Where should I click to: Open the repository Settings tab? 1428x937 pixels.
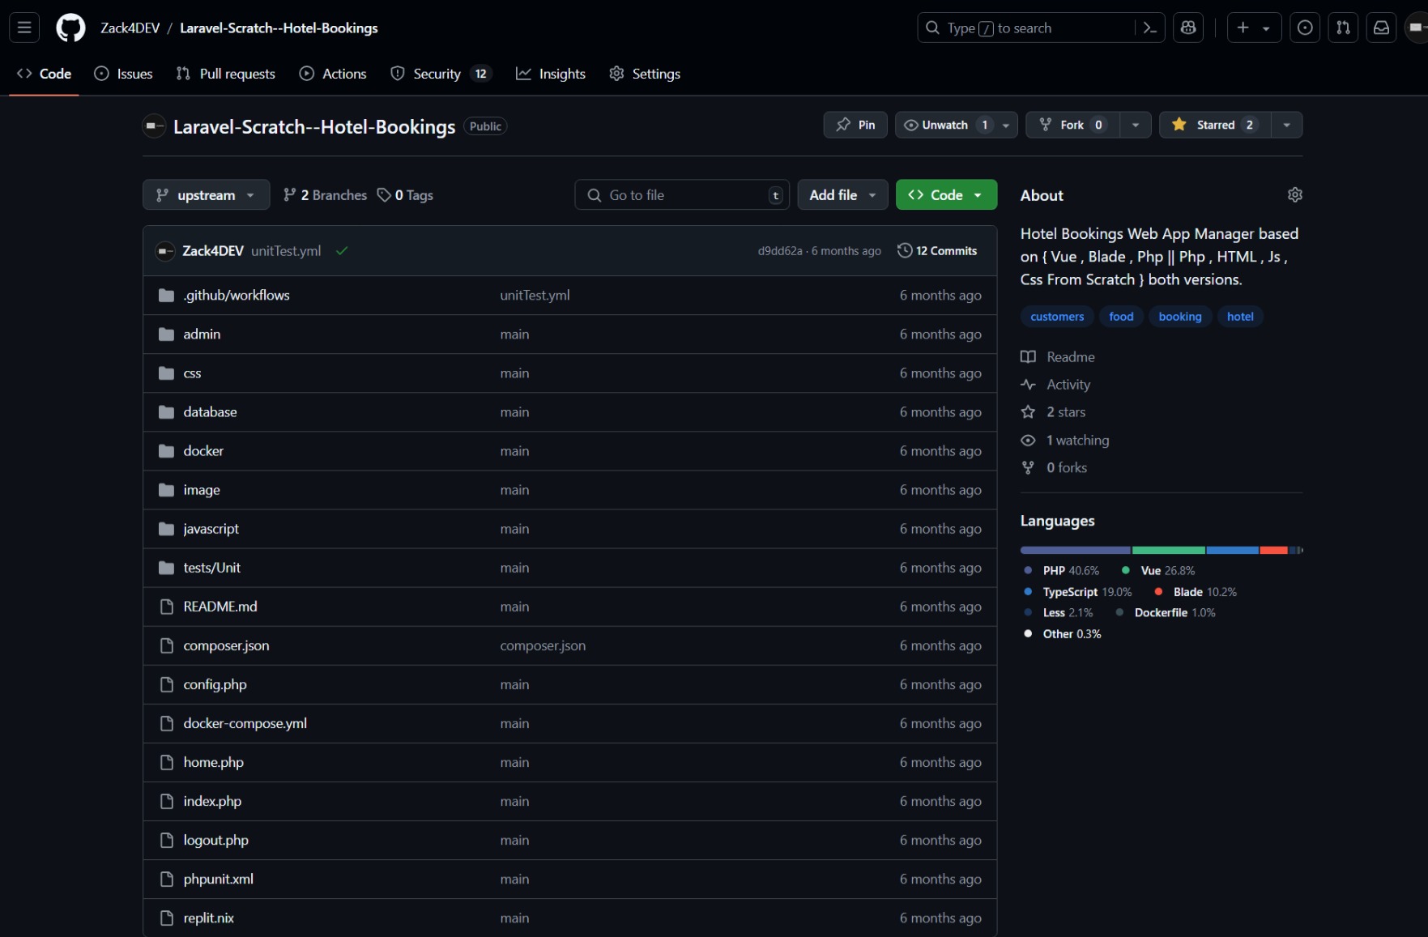(645, 74)
